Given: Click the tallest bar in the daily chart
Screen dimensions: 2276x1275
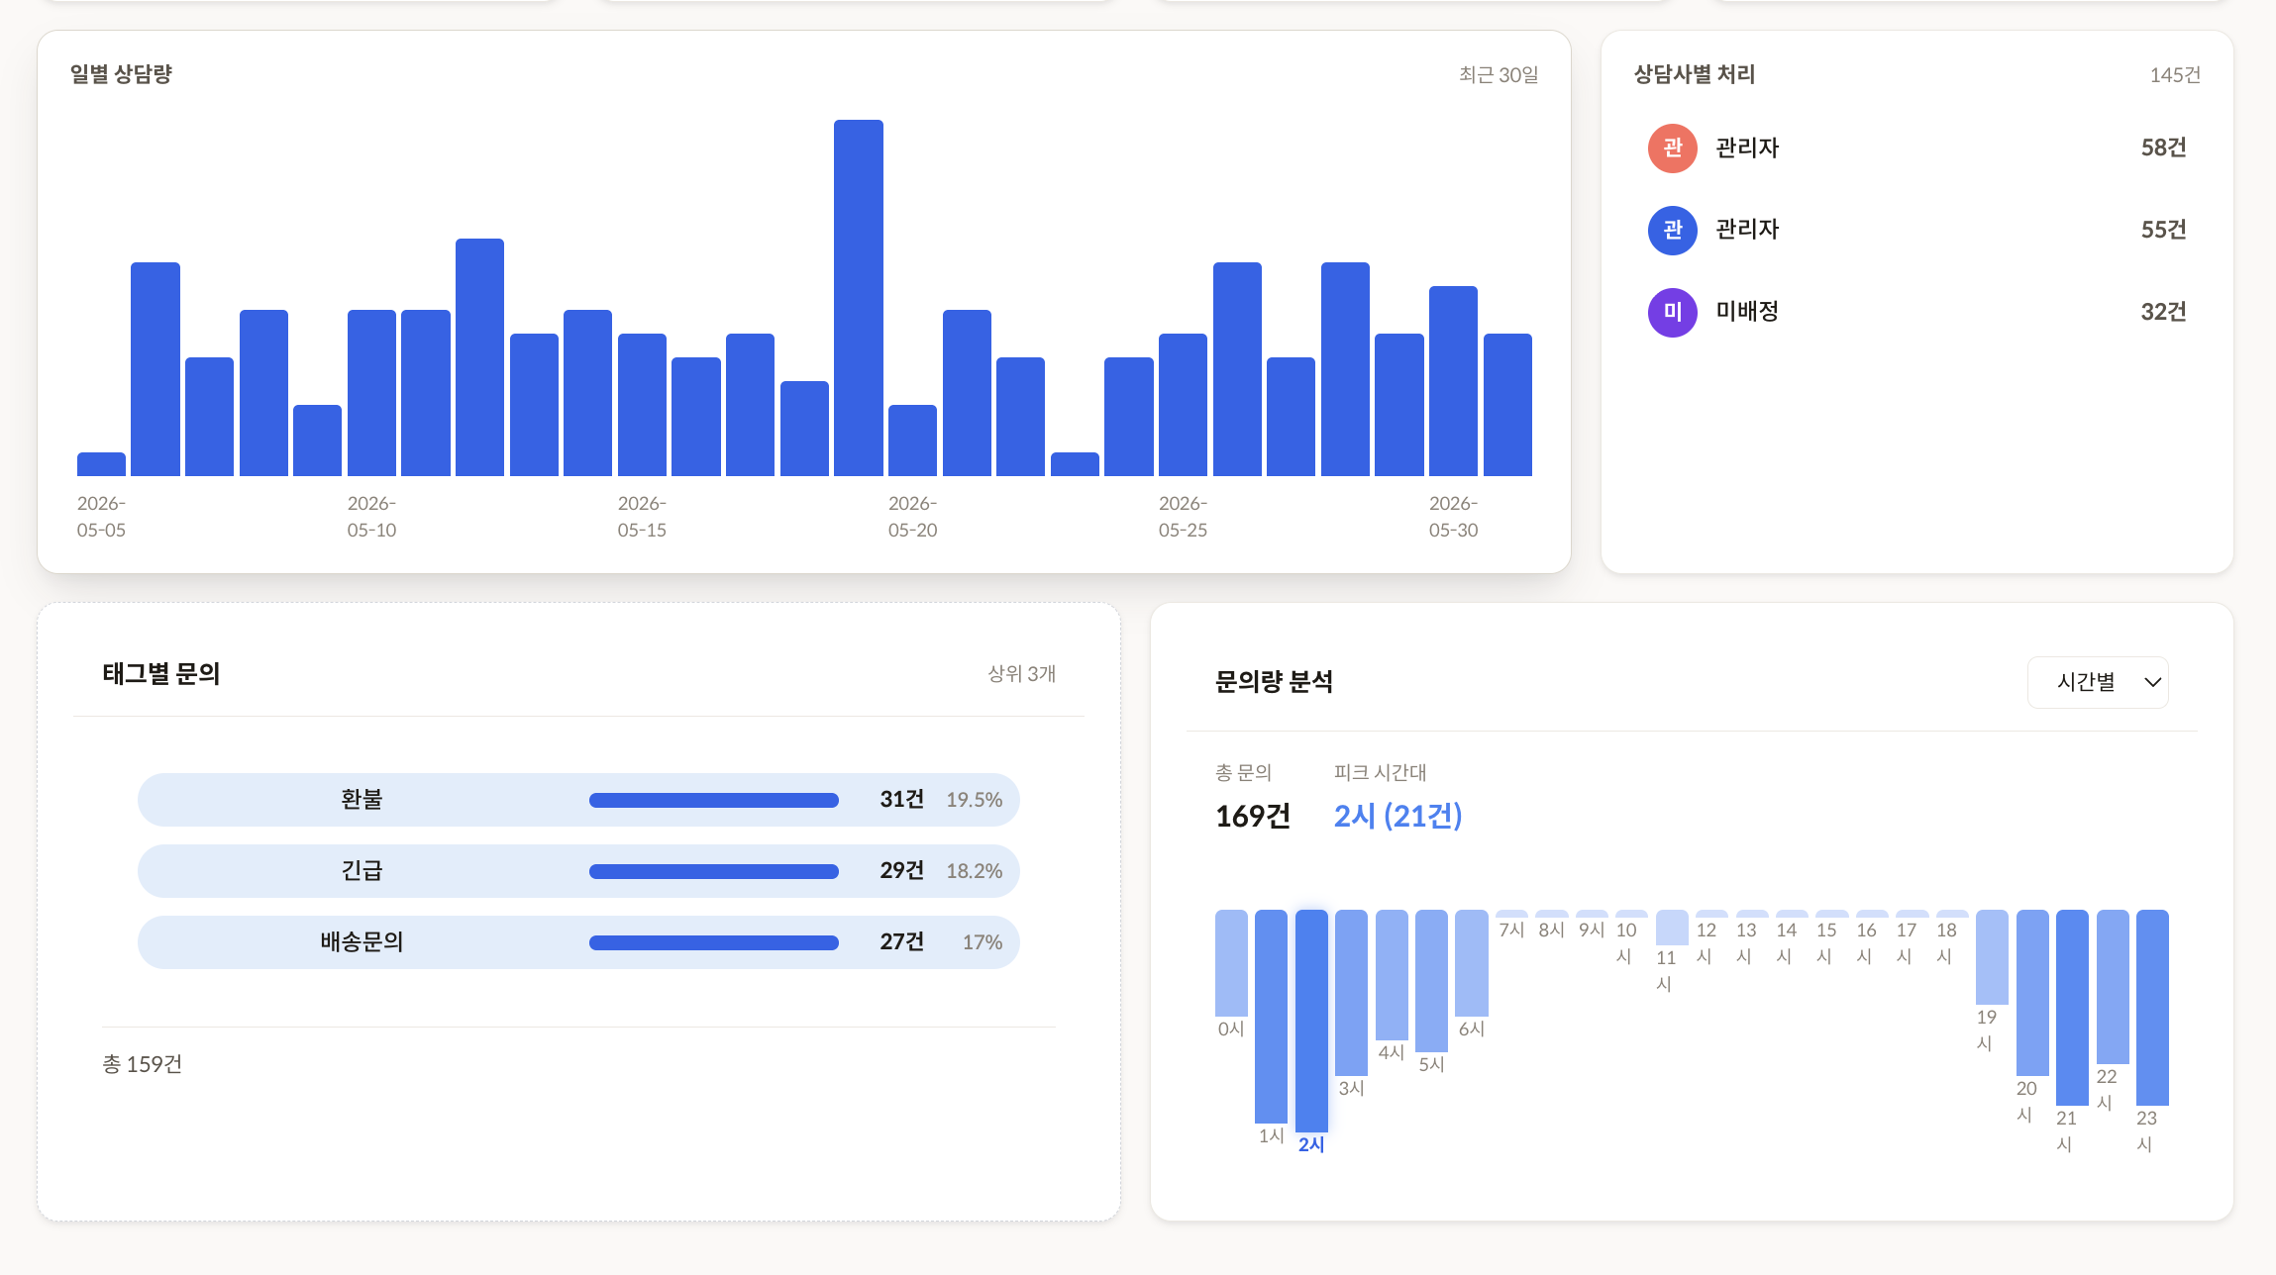Looking at the screenshot, I should click(x=859, y=298).
